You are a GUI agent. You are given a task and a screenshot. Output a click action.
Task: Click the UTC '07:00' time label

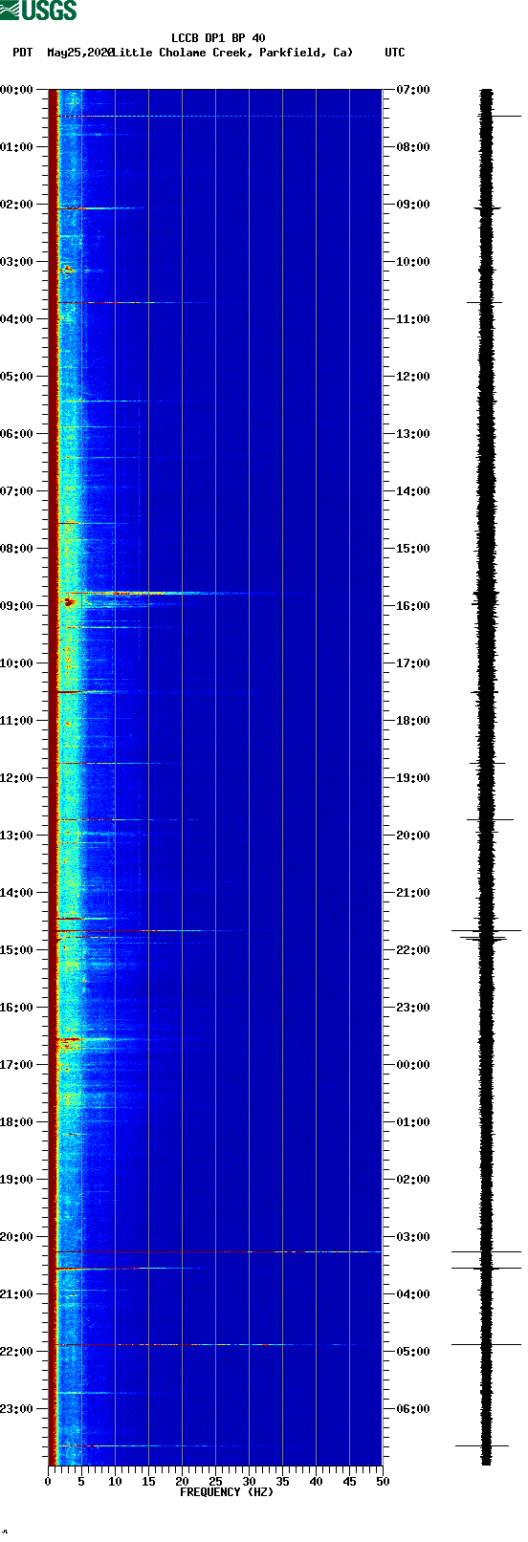pos(413,90)
